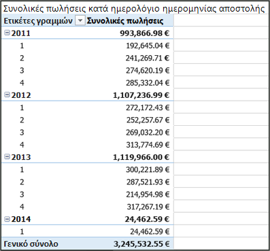Image resolution: width=270 pixels, height=251 pixels.
Task: Select quarter 3 label under 2011
Action: point(22,71)
